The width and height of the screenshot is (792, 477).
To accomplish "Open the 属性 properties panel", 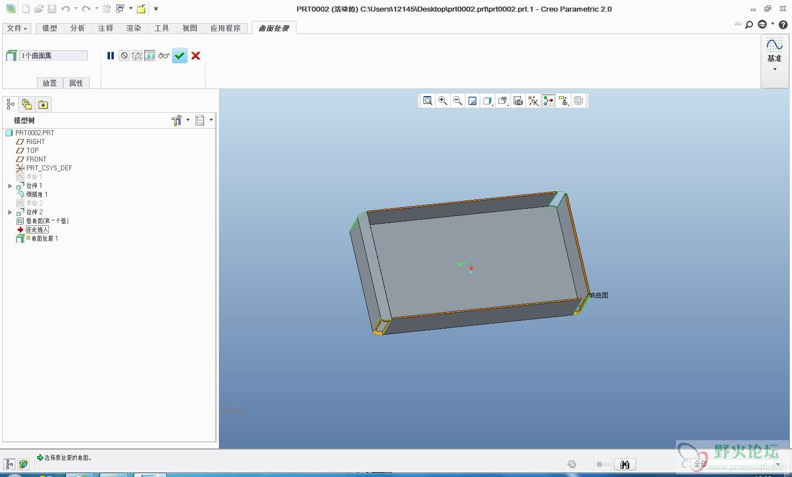I will point(76,83).
